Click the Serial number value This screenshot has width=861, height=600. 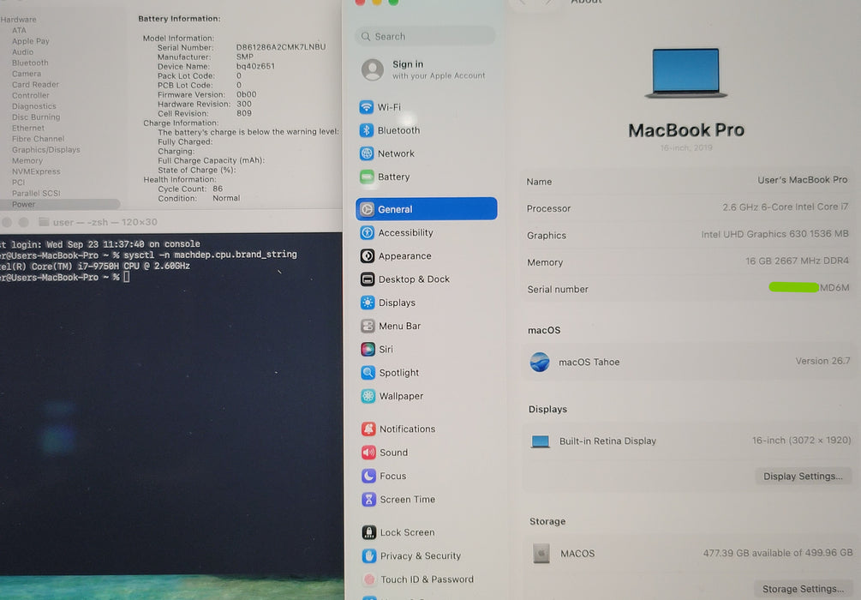[x=809, y=287]
